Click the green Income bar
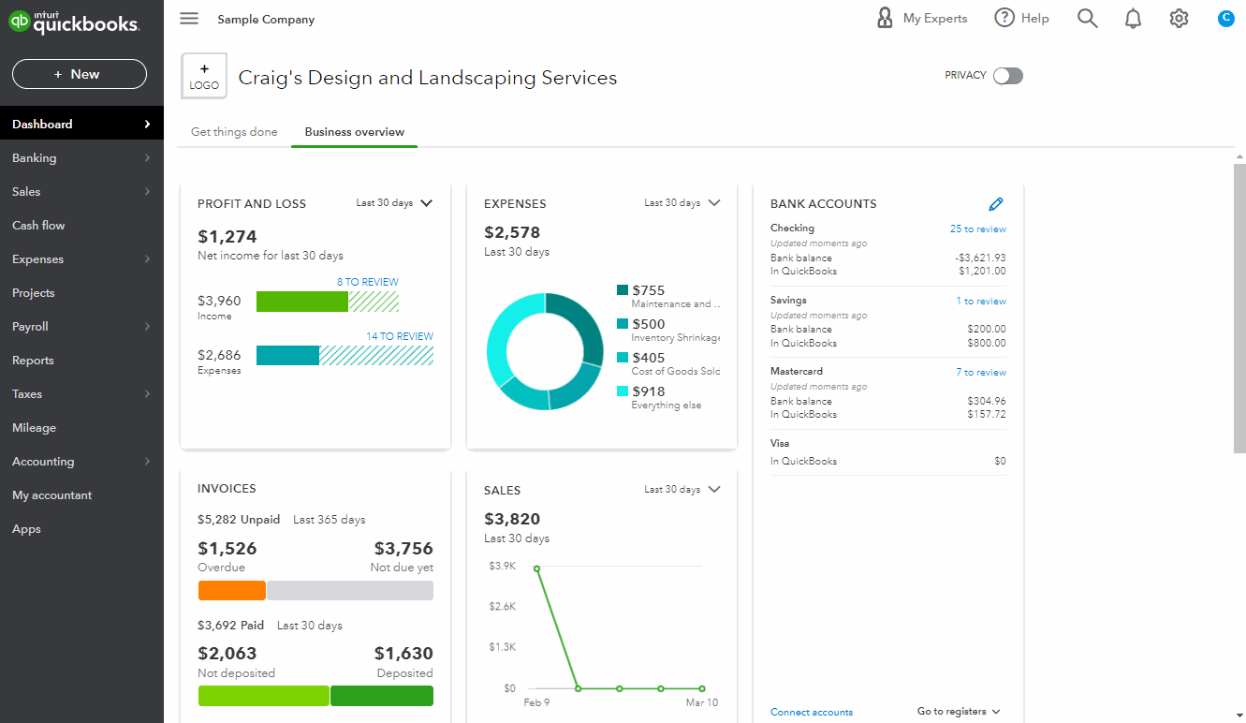Screen dimensions: 1246x723 302,302
